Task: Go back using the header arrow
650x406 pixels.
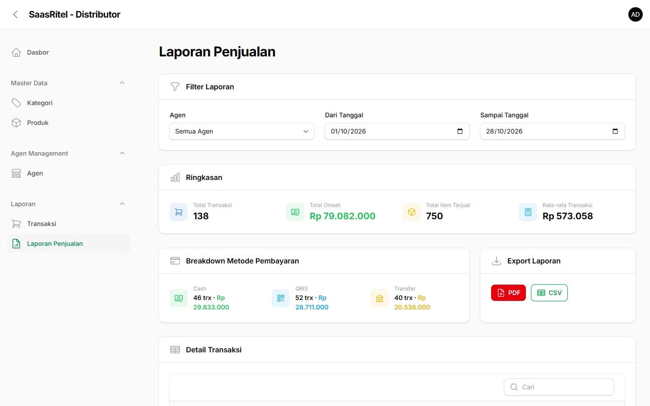Action: point(15,14)
